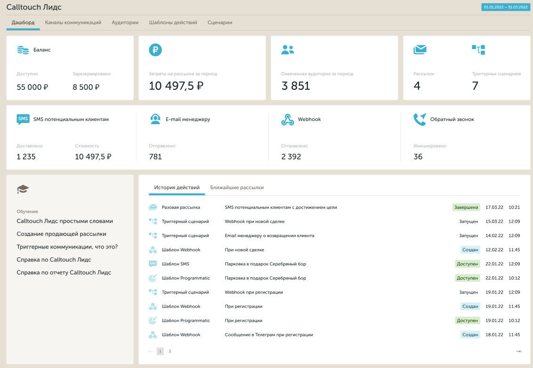533x368 pixels.
Task: Jump to last page of history
Action: coord(519,351)
